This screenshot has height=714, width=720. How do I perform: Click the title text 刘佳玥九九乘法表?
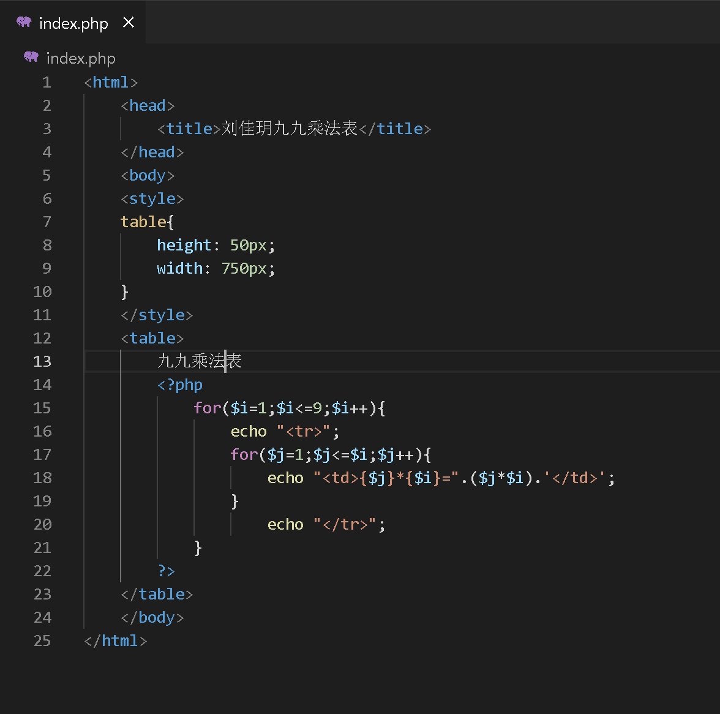289,129
